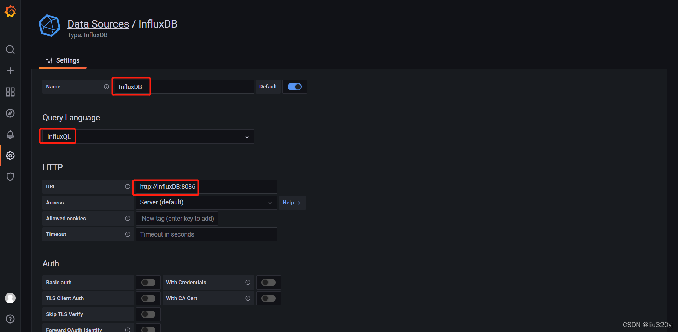Click the Timeout in seconds field

tap(206, 234)
